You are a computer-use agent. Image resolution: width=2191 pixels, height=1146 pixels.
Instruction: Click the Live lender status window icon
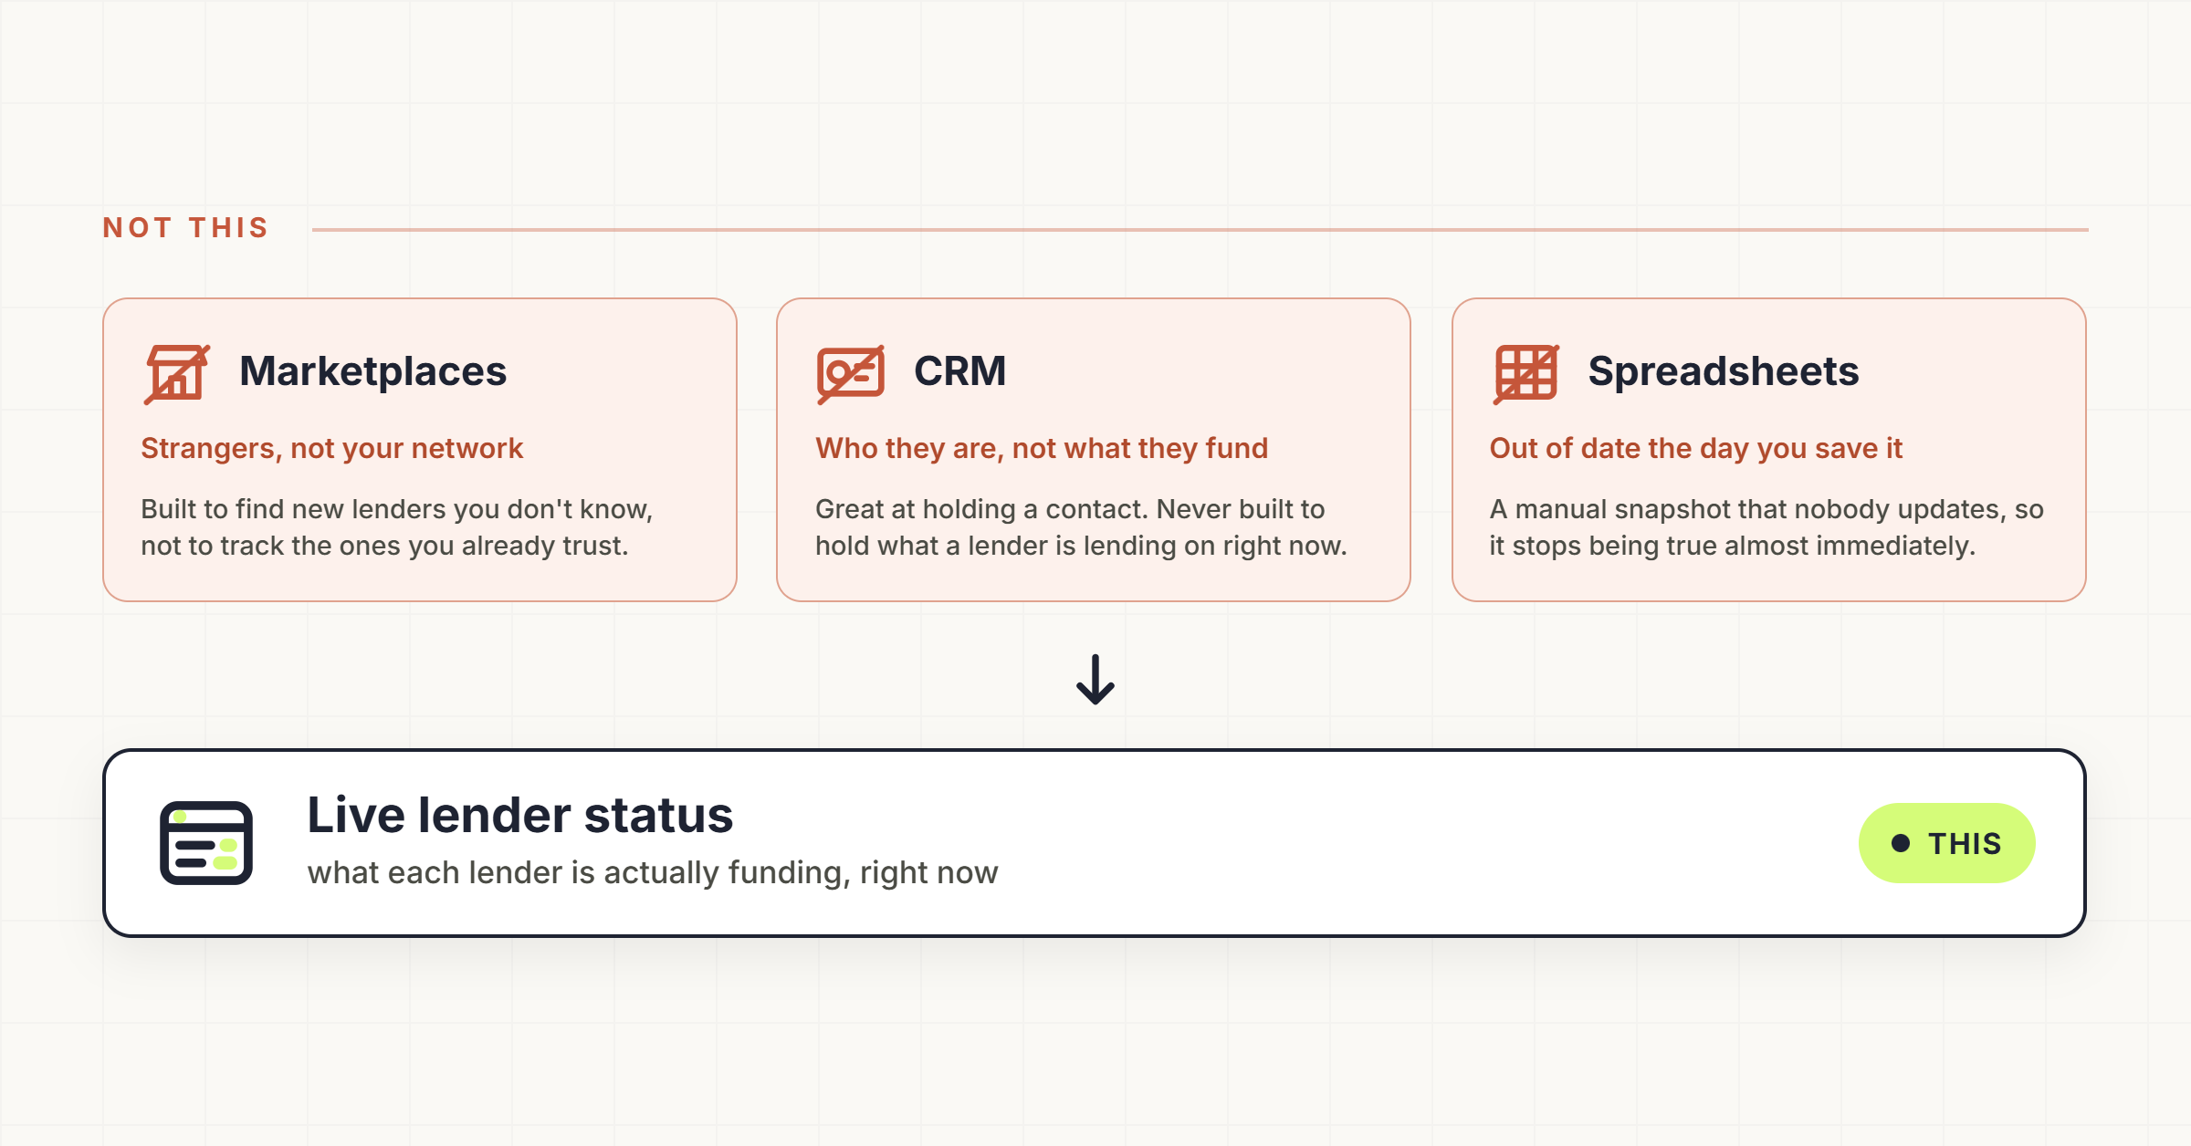coord(206,843)
